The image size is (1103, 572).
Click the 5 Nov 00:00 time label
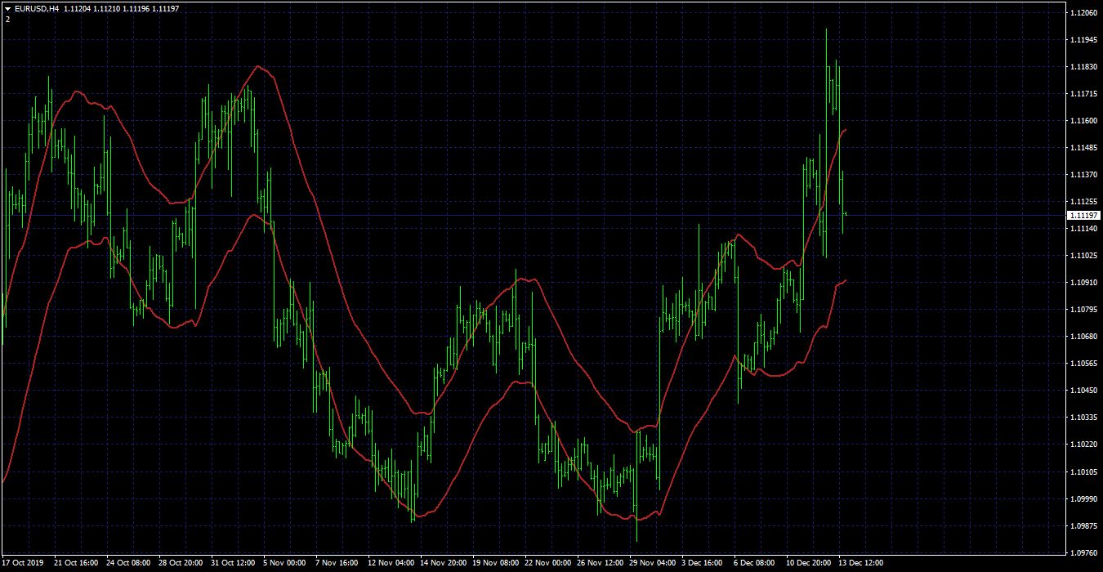point(284,563)
